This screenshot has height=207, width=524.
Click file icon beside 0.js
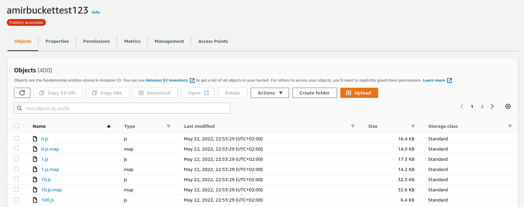coord(35,139)
